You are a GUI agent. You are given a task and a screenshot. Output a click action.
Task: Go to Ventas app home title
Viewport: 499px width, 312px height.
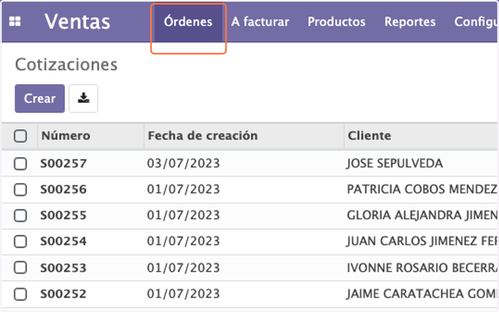point(77,22)
